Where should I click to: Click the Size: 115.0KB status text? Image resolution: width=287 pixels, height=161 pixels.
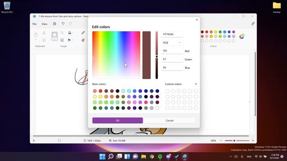pos(119,140)
